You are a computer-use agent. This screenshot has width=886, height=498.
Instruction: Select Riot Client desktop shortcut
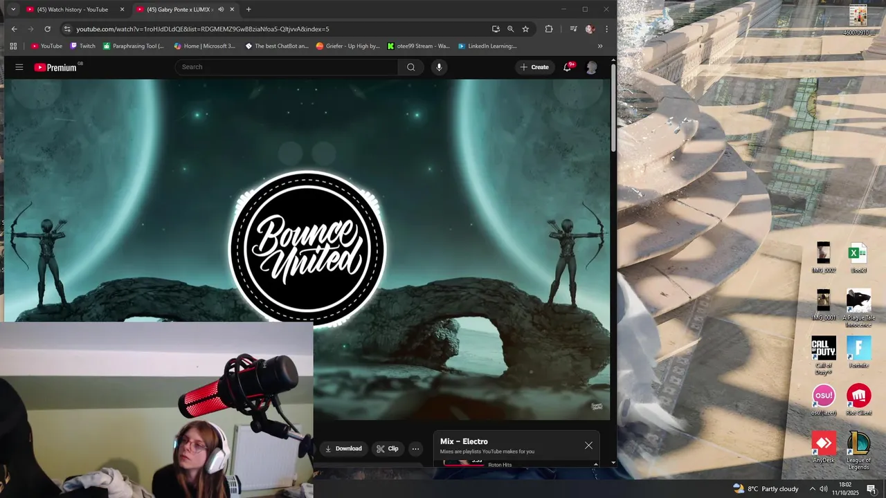click(x=858, y=400)
